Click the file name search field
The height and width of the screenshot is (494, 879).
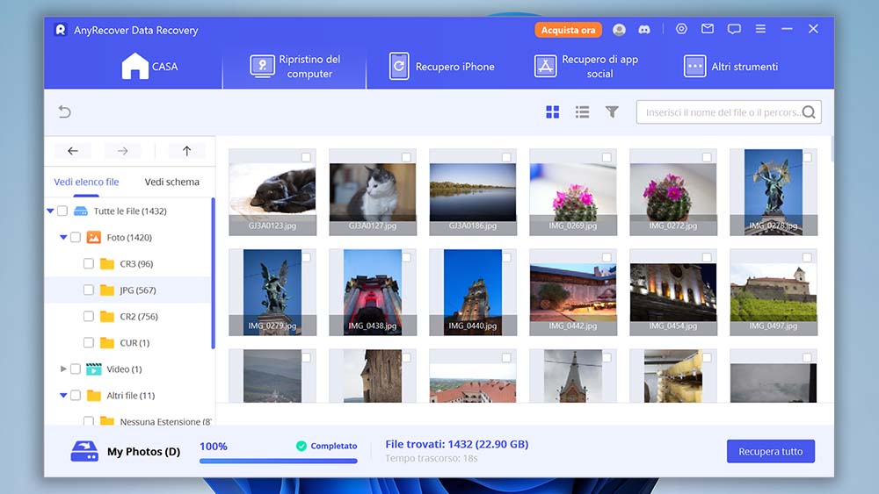[729, 112]
